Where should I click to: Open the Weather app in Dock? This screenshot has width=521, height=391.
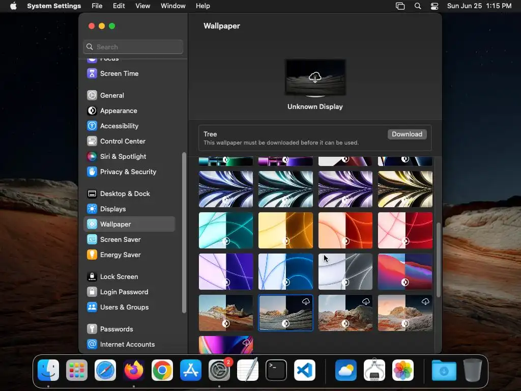pos(346,370)
